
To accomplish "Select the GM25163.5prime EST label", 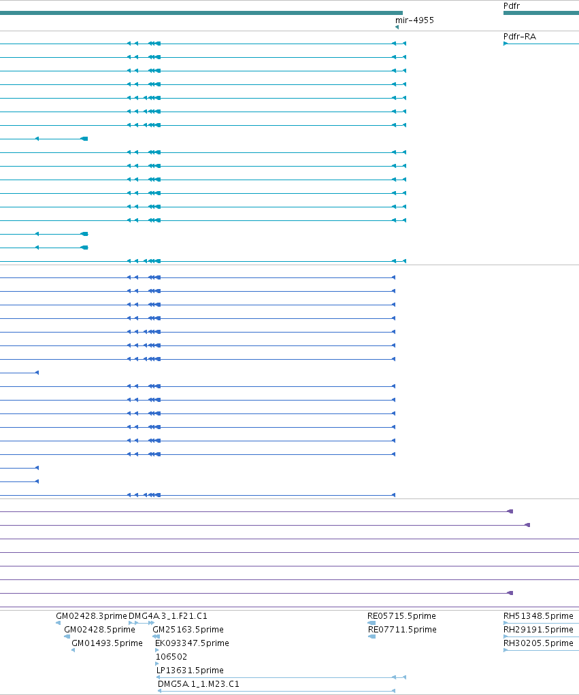I will click(188, 630).
